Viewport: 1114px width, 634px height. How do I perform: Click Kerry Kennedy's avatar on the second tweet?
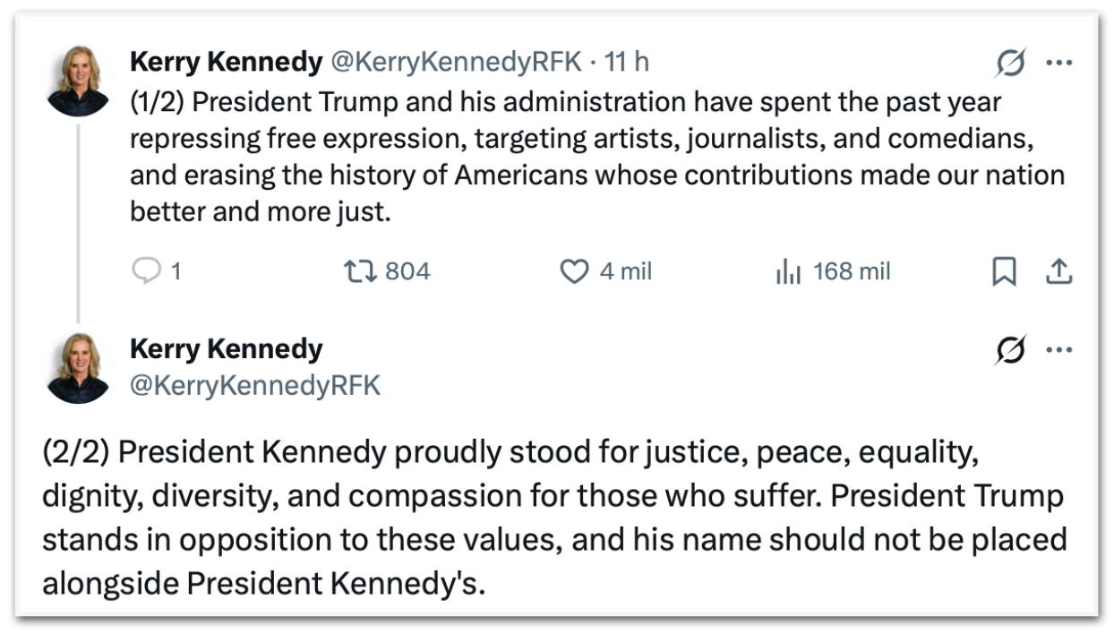79,367
